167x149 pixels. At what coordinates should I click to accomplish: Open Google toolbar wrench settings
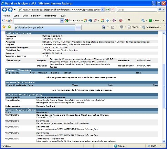click(x=143, y=21)
